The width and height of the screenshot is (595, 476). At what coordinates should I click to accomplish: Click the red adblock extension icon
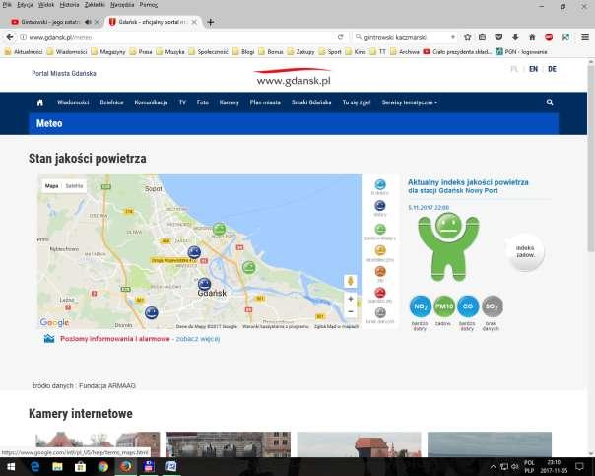point(549,37)
